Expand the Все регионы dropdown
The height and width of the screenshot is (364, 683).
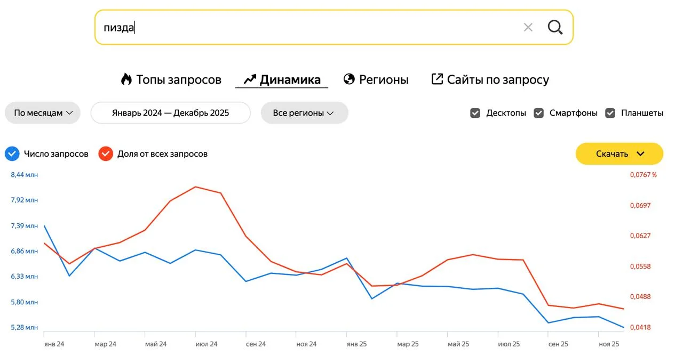click(x=304, y=113)
